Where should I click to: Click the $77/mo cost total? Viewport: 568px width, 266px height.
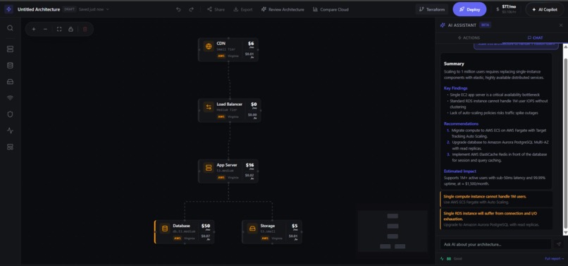point(509,7)
